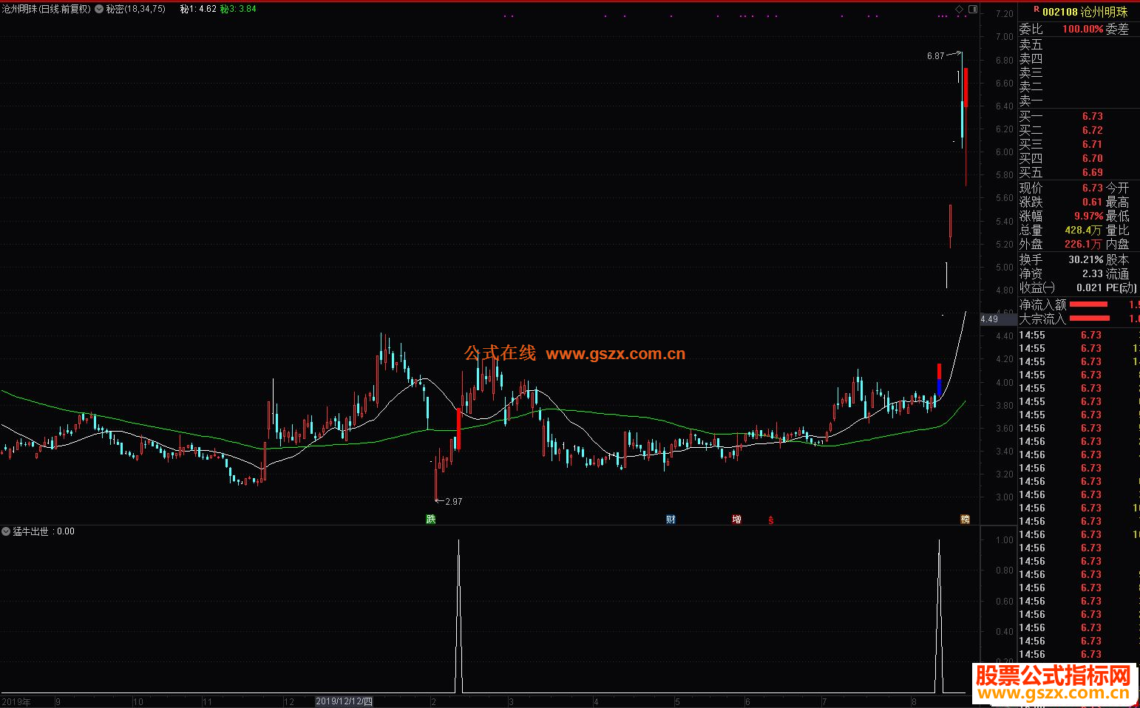Click the red and blue signal bar near August
1140x708 pixels.
939,380
